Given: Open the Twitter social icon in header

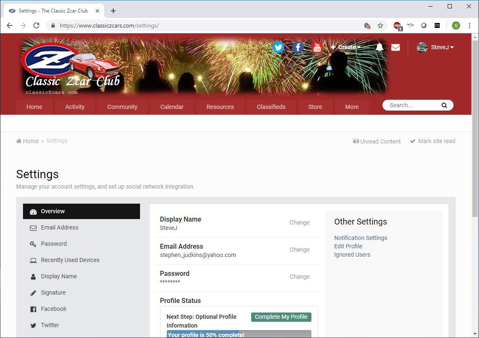Looking at the screenshot, I should click(278, 47).
